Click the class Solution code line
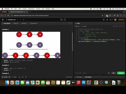Screen dimensions: 126x94 [x=83, y=38]
